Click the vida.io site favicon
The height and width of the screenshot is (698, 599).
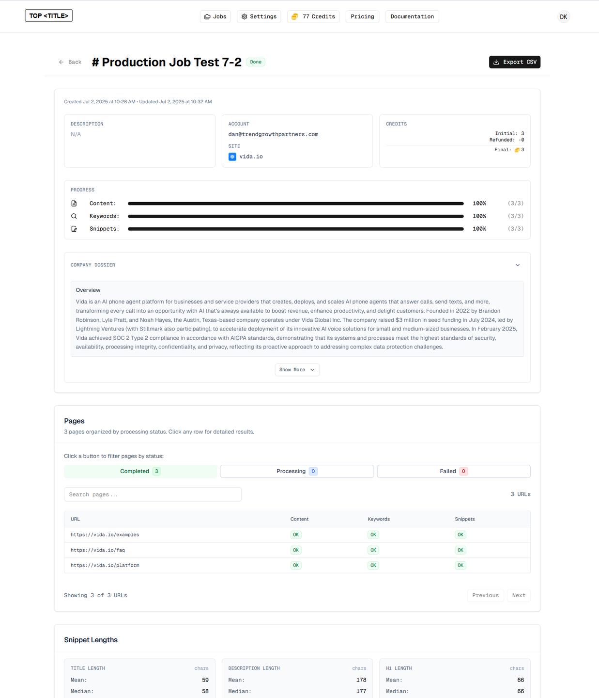232,157
